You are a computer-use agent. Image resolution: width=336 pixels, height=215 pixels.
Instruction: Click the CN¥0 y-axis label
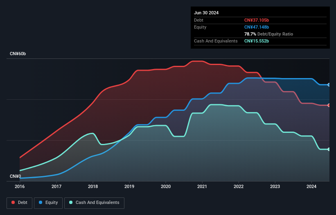(16, 176)
